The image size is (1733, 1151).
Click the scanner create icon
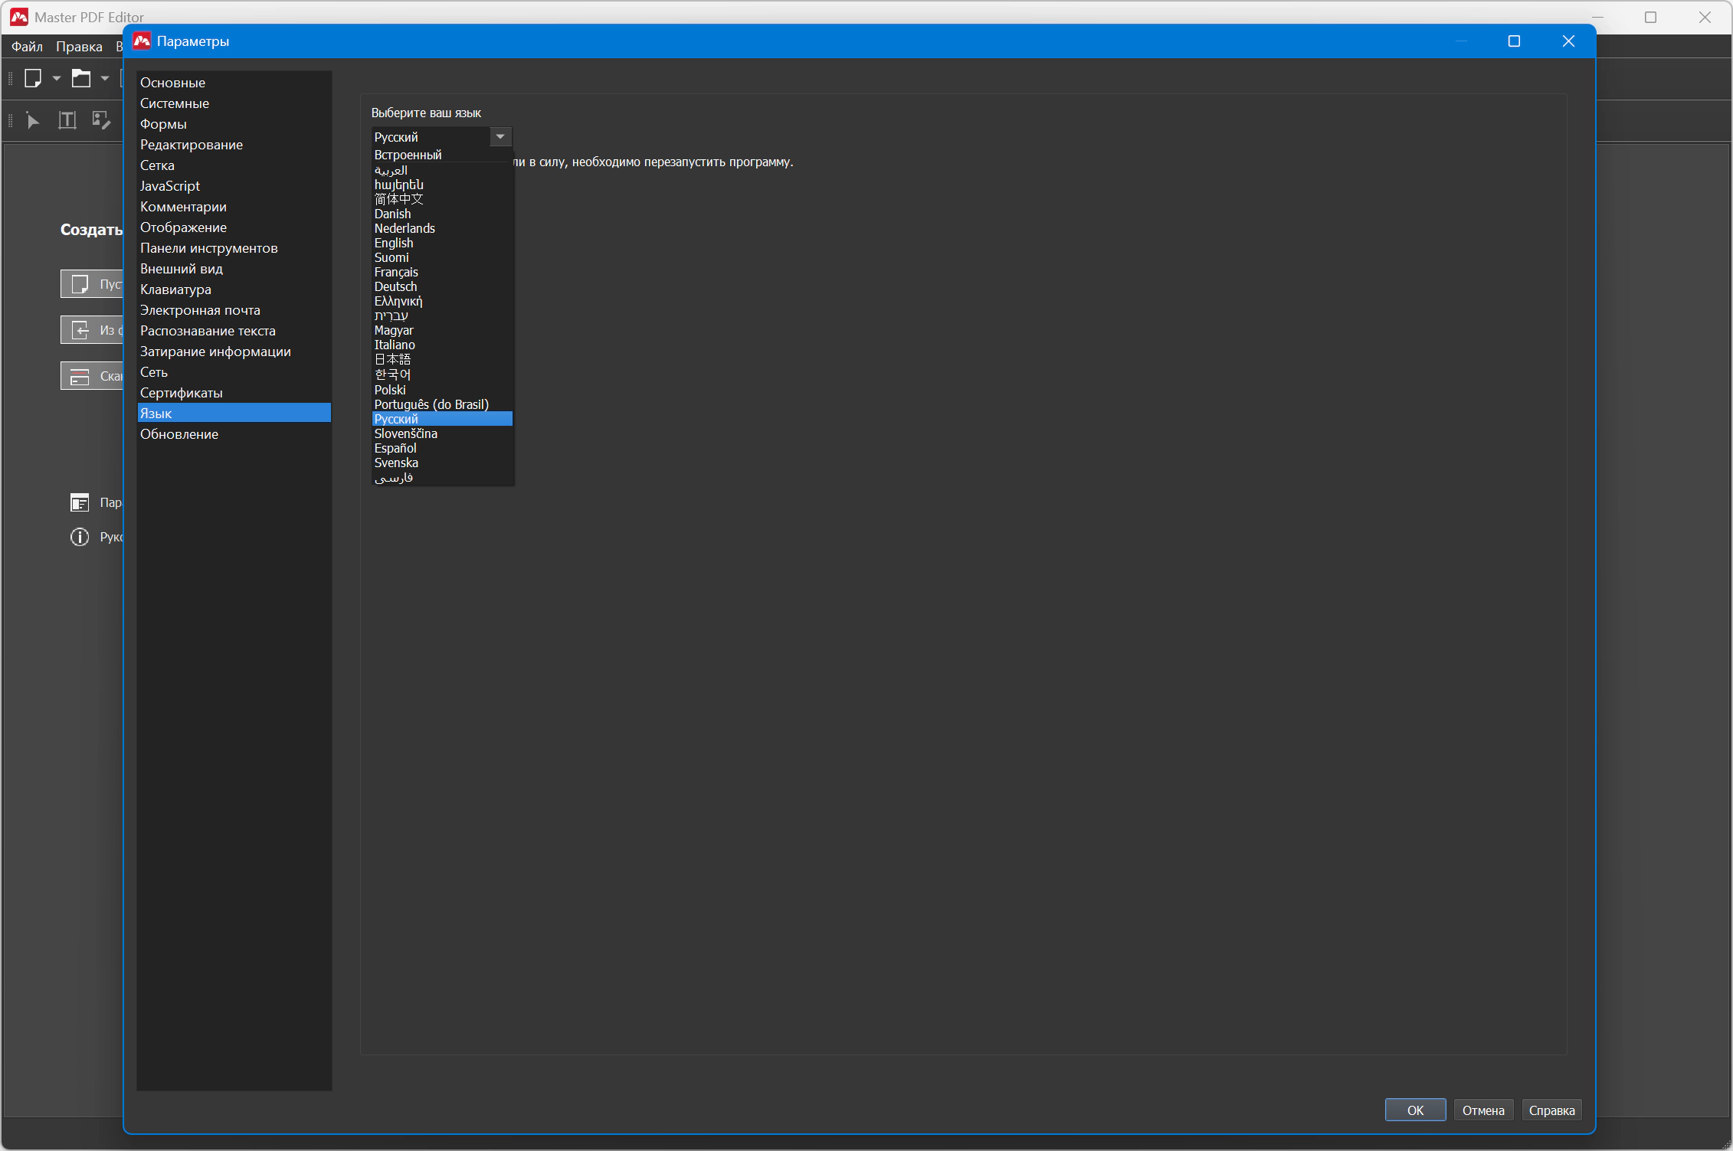tap(80, 376)
